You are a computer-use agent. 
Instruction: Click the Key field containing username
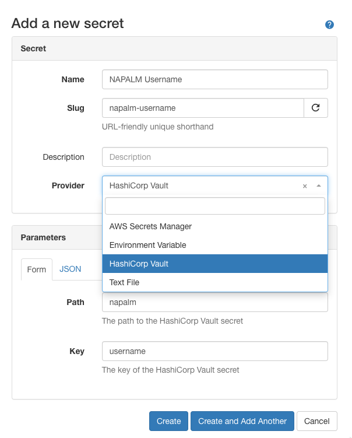(215, 351)
